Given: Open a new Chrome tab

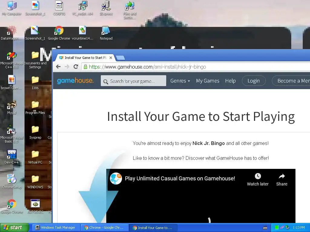Looking at the screenshot, I should tap(120, 58).
